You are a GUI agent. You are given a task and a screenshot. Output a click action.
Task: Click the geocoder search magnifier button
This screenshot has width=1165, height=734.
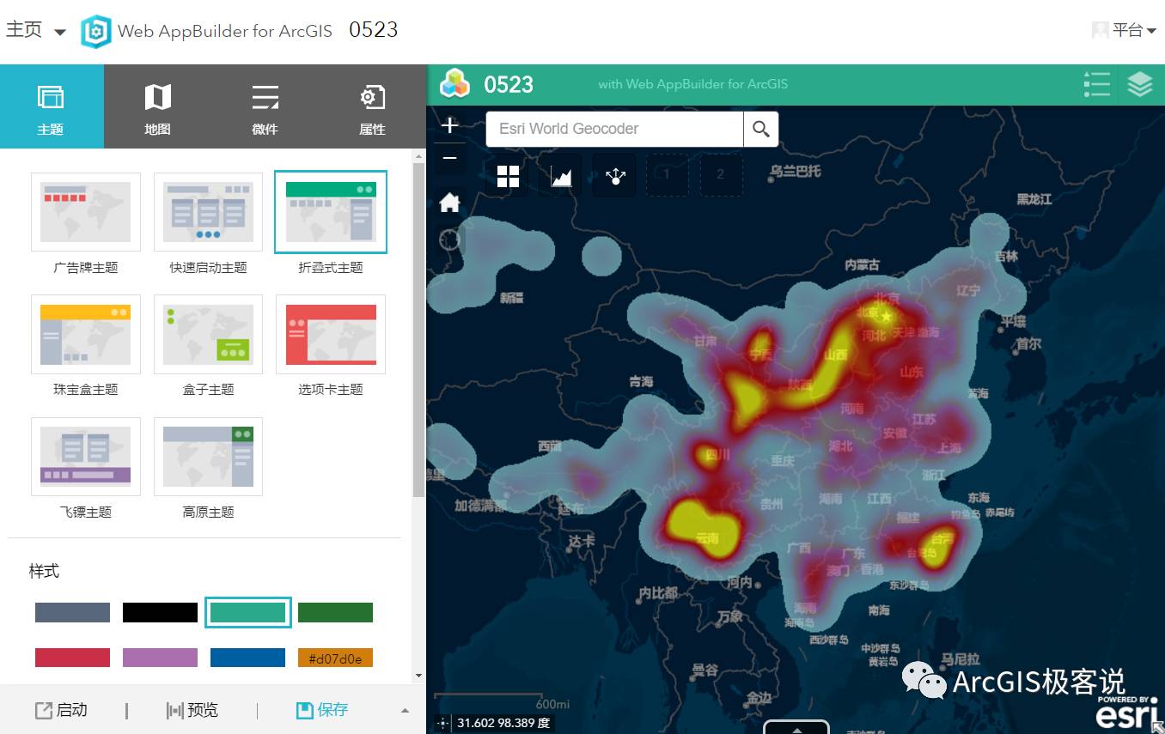(761, 129)
